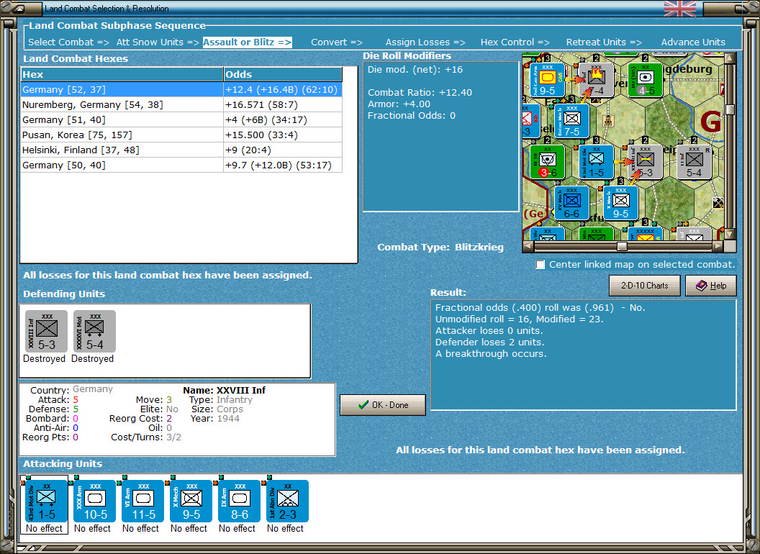The width and height of the screenshot is (760, 554).
Task: Click the map horizontal scrollbar left arrow
Action: pyautogui.click(x=528, y=246)
